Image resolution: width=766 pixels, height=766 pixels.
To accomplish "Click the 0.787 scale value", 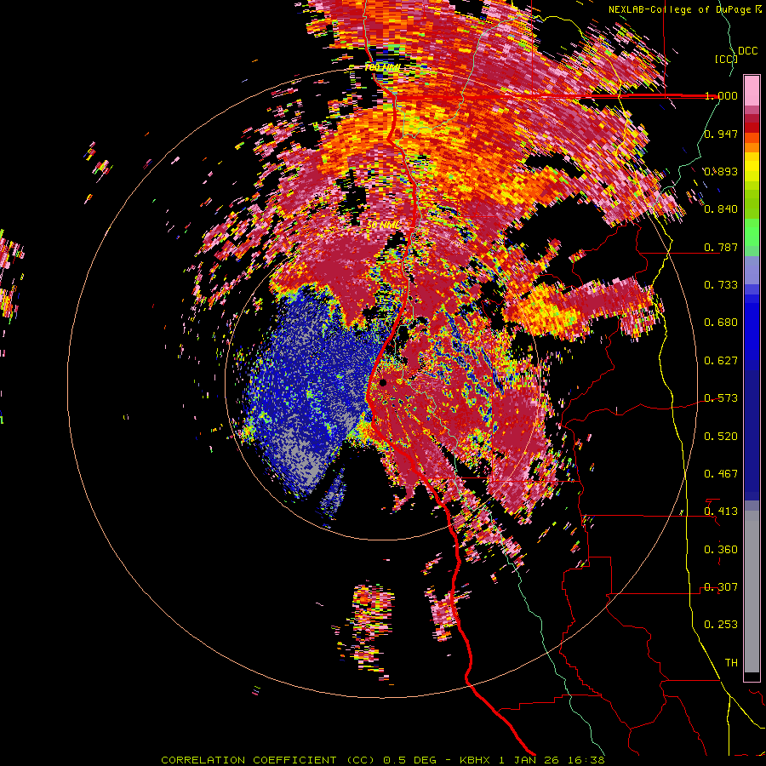I will pos(721,247).
